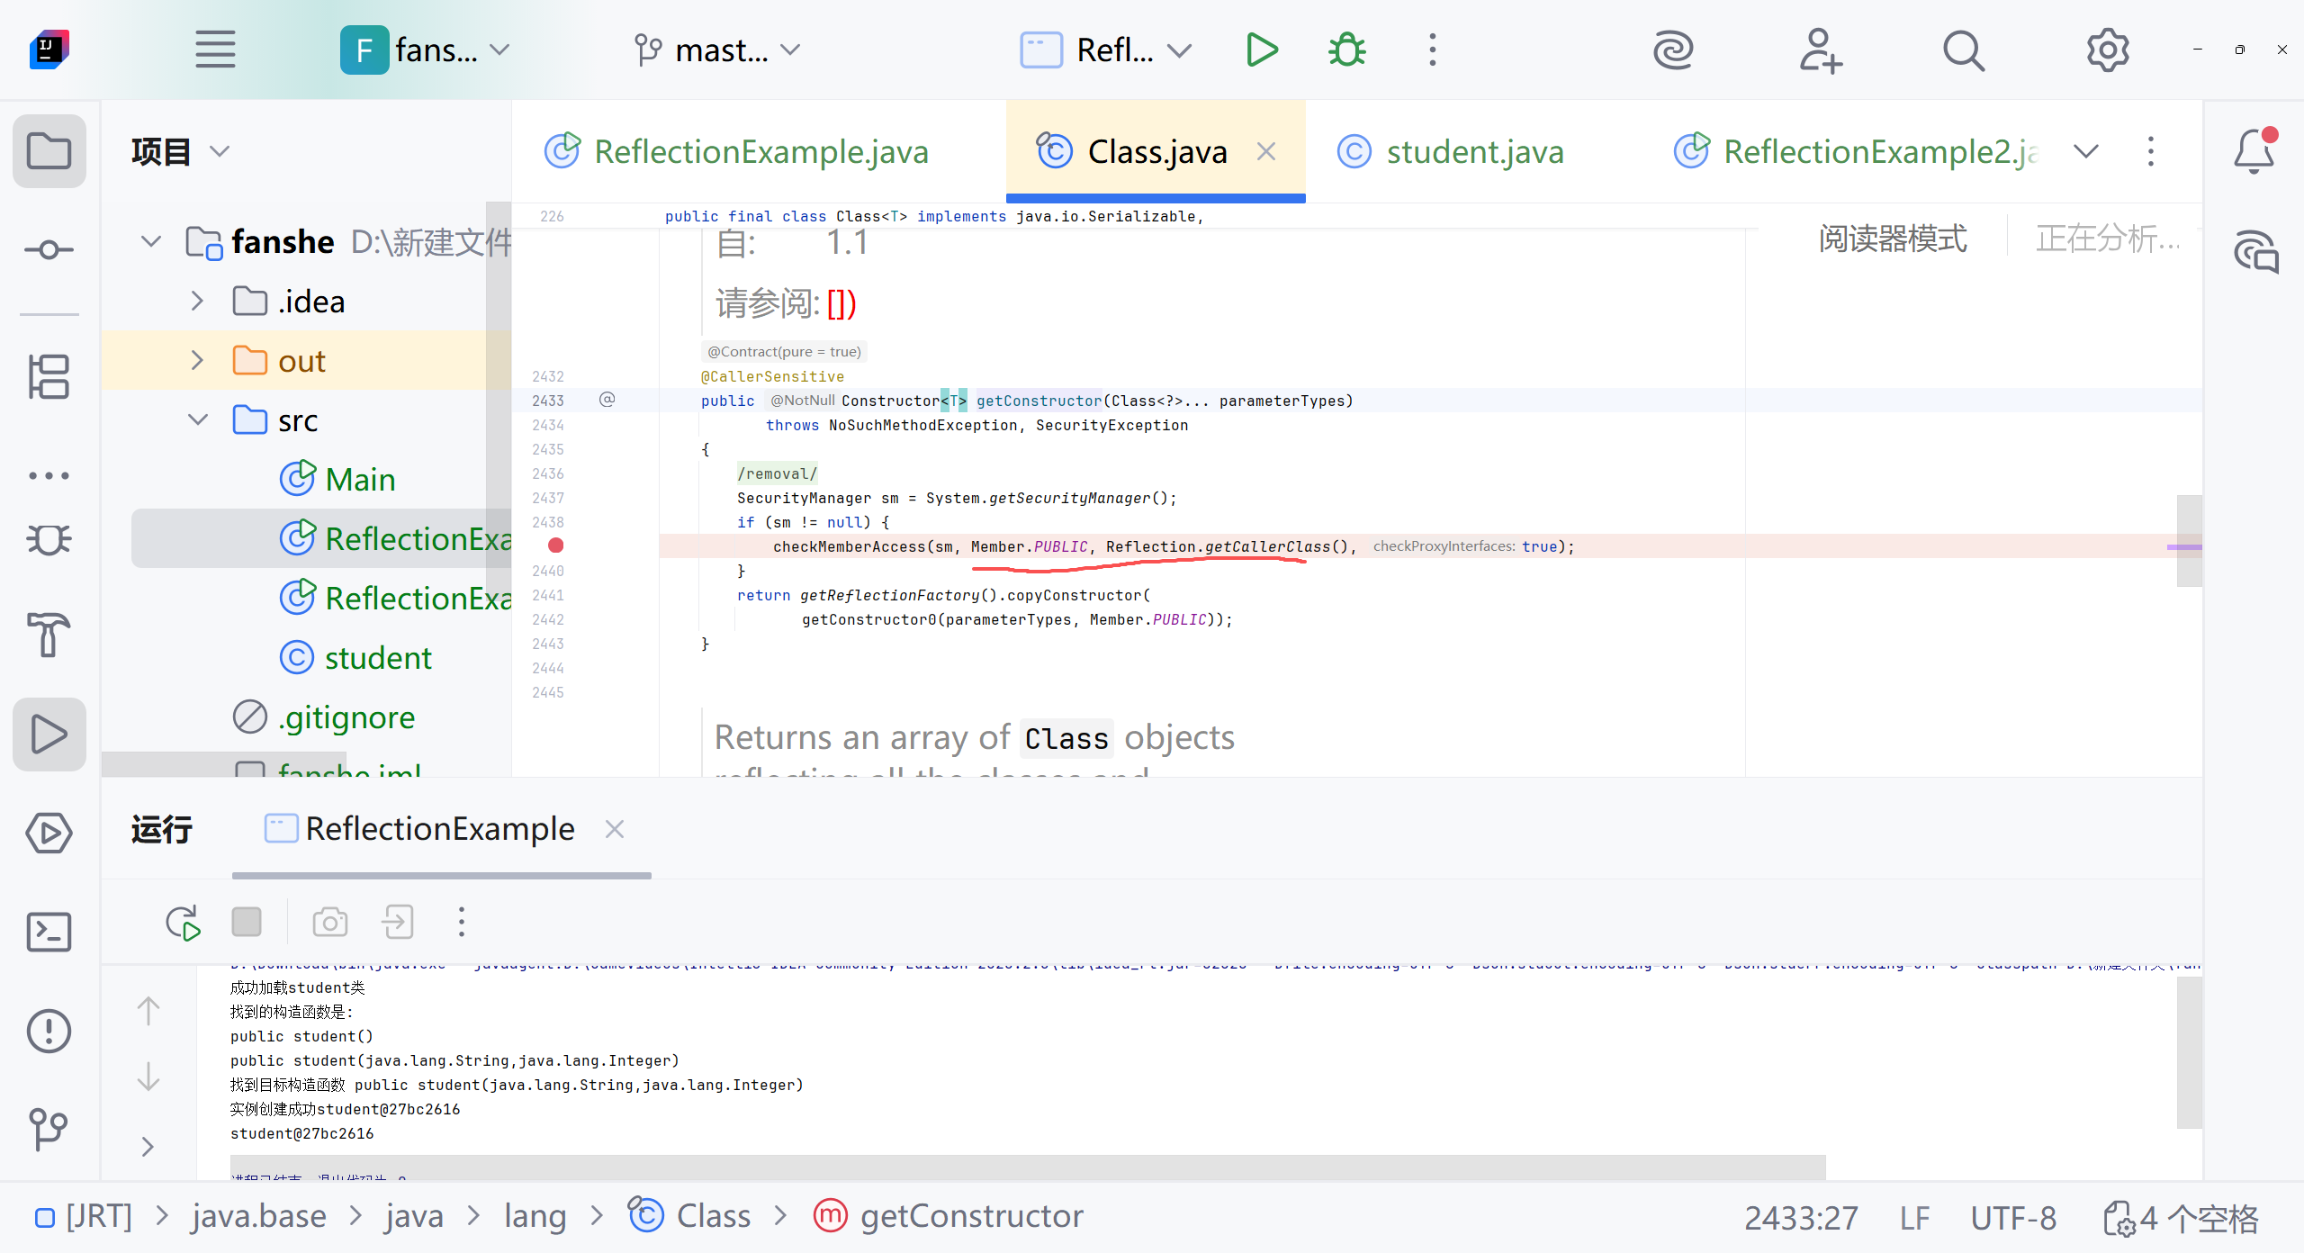Switch to the student.java tab

pos(1474,151)
